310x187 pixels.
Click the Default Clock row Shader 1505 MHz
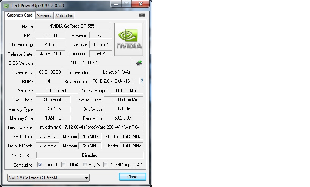[131, 146]
